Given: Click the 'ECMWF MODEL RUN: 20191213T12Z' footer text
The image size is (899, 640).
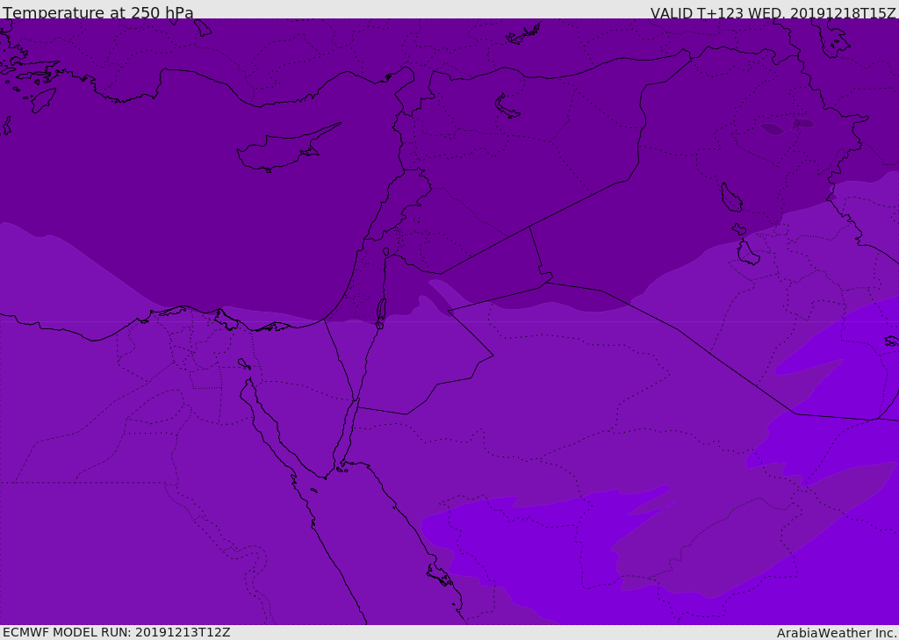Looking at the screenshot, I should pos(117,632).
